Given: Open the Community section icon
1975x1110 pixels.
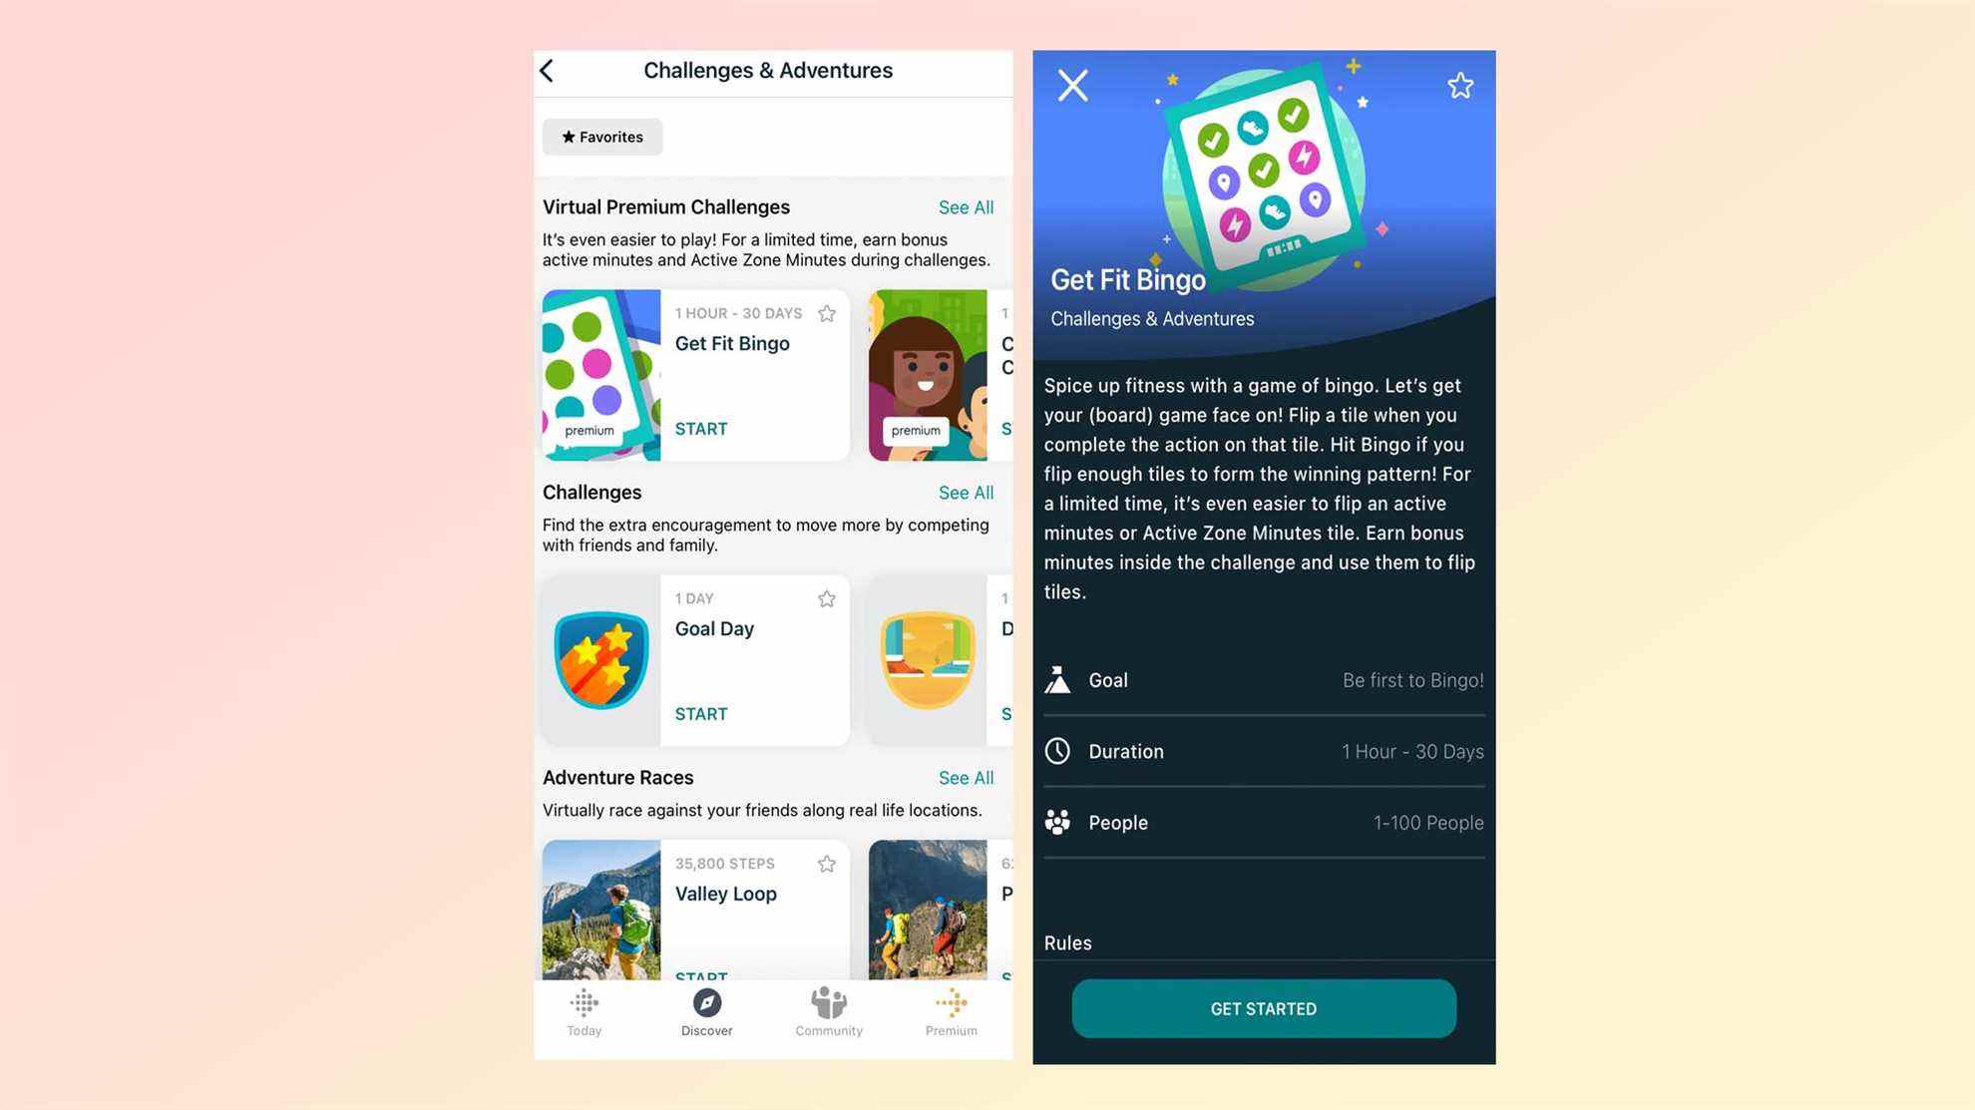Looking at the screenshot, I should tap(829, 1003).
